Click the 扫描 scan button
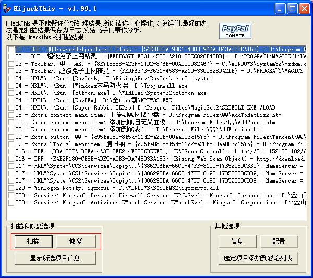313x278 pixels. coord(33,241)
